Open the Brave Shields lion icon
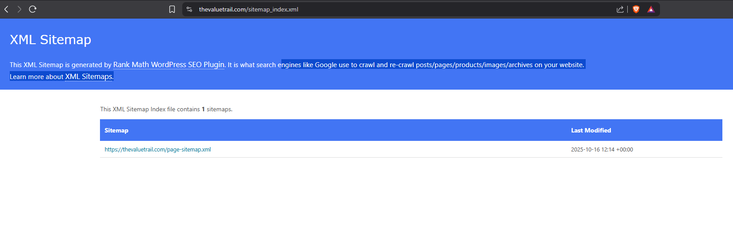The height and width of the screenshot is (242, 733). (636, 9)
